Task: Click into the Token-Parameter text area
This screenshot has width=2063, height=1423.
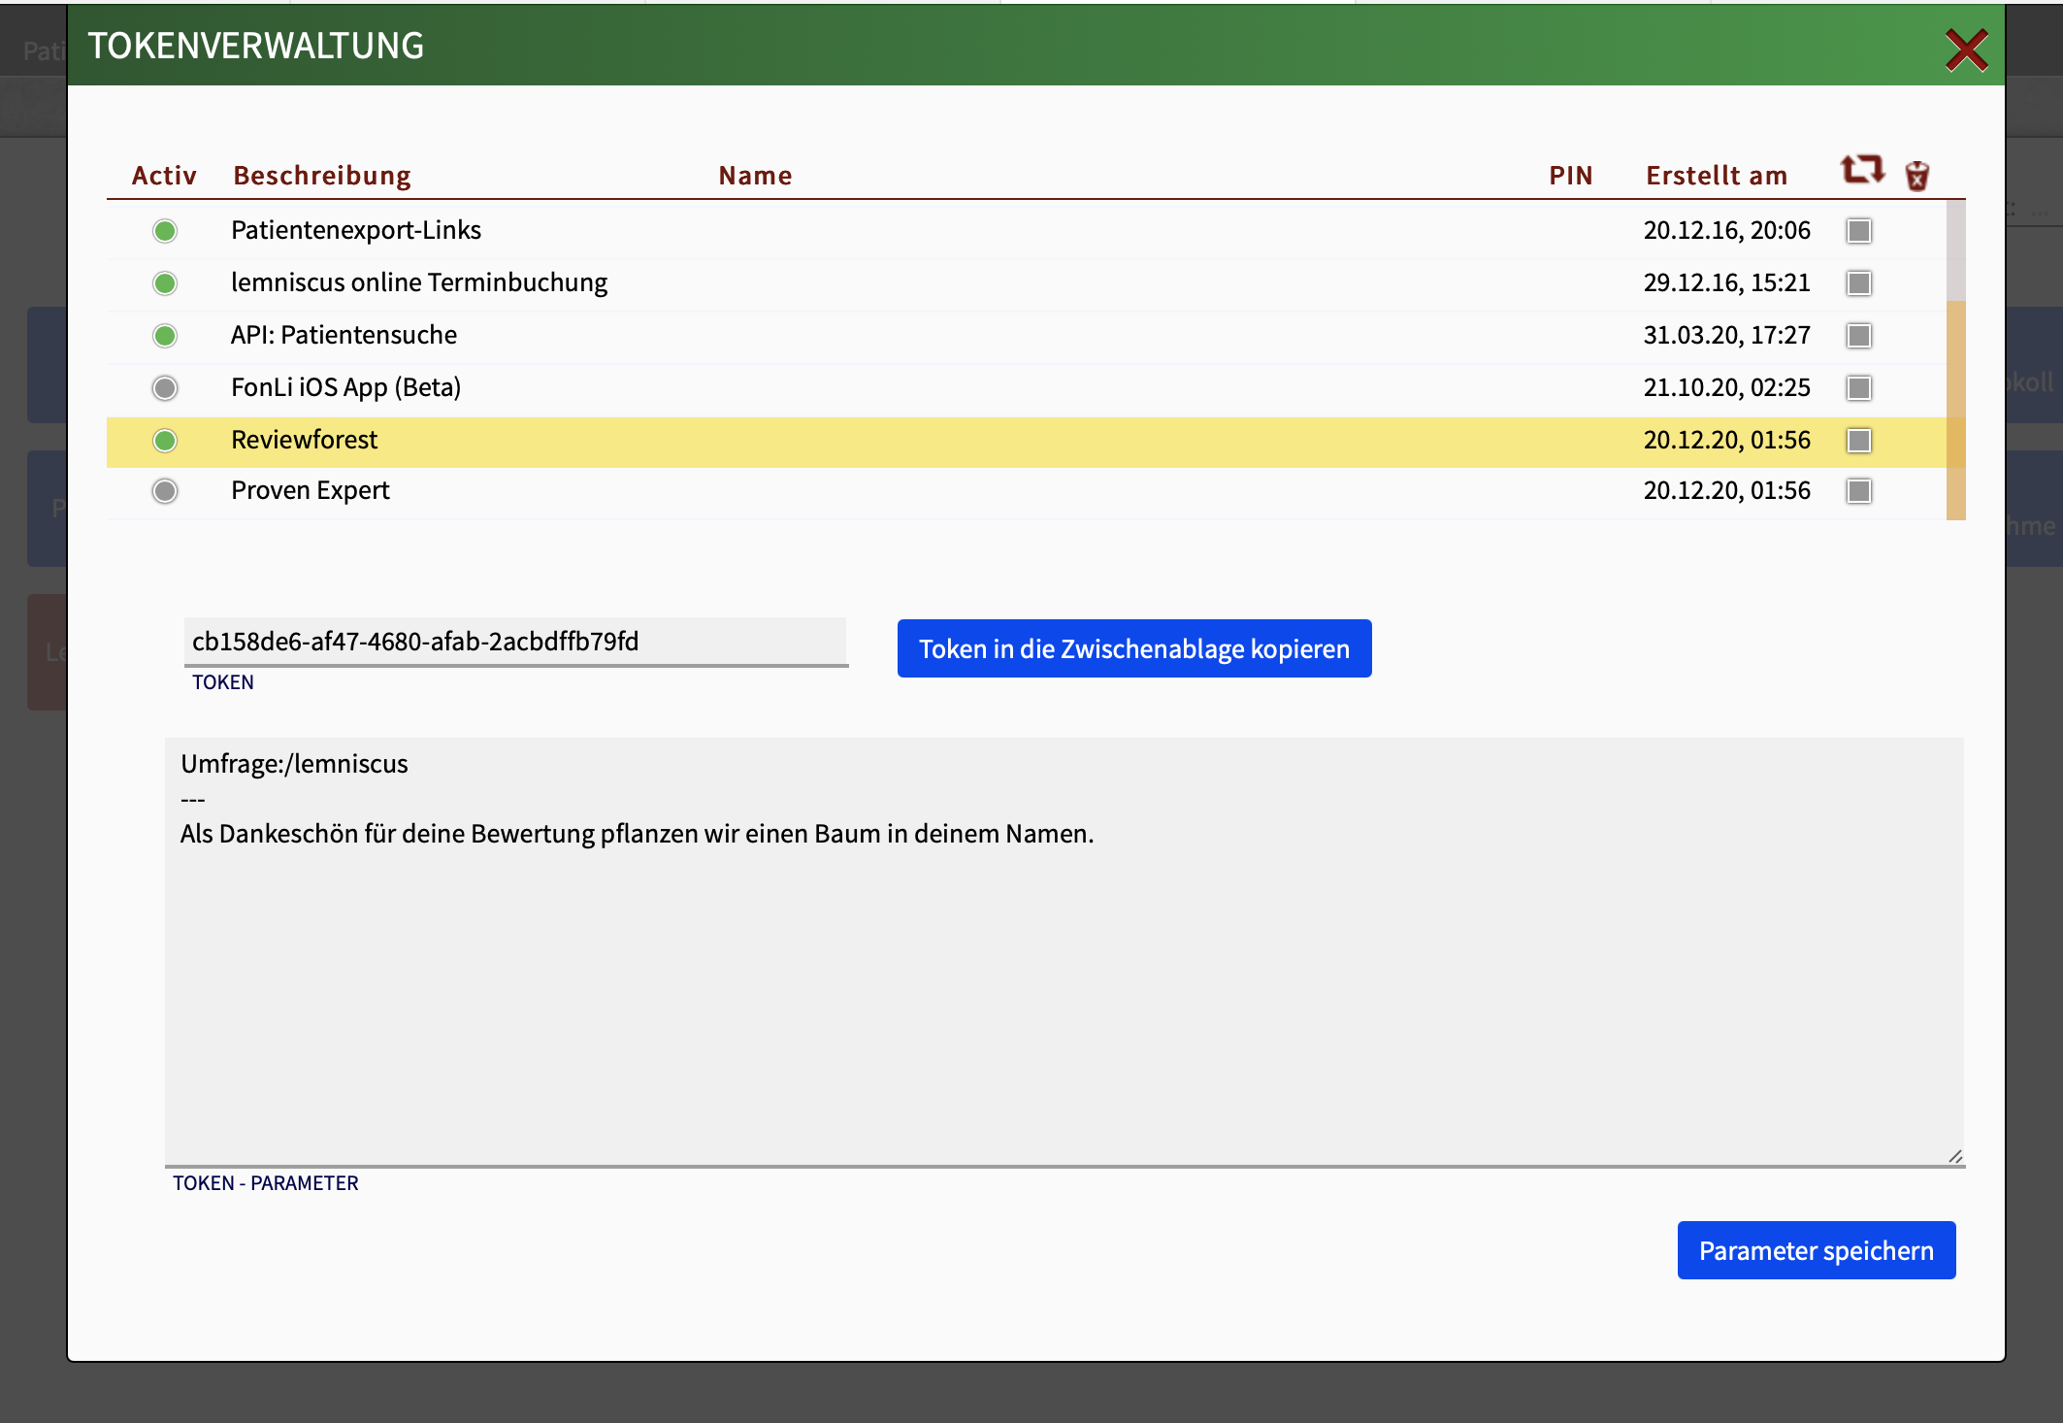Action: click(x=1064, y=951)
